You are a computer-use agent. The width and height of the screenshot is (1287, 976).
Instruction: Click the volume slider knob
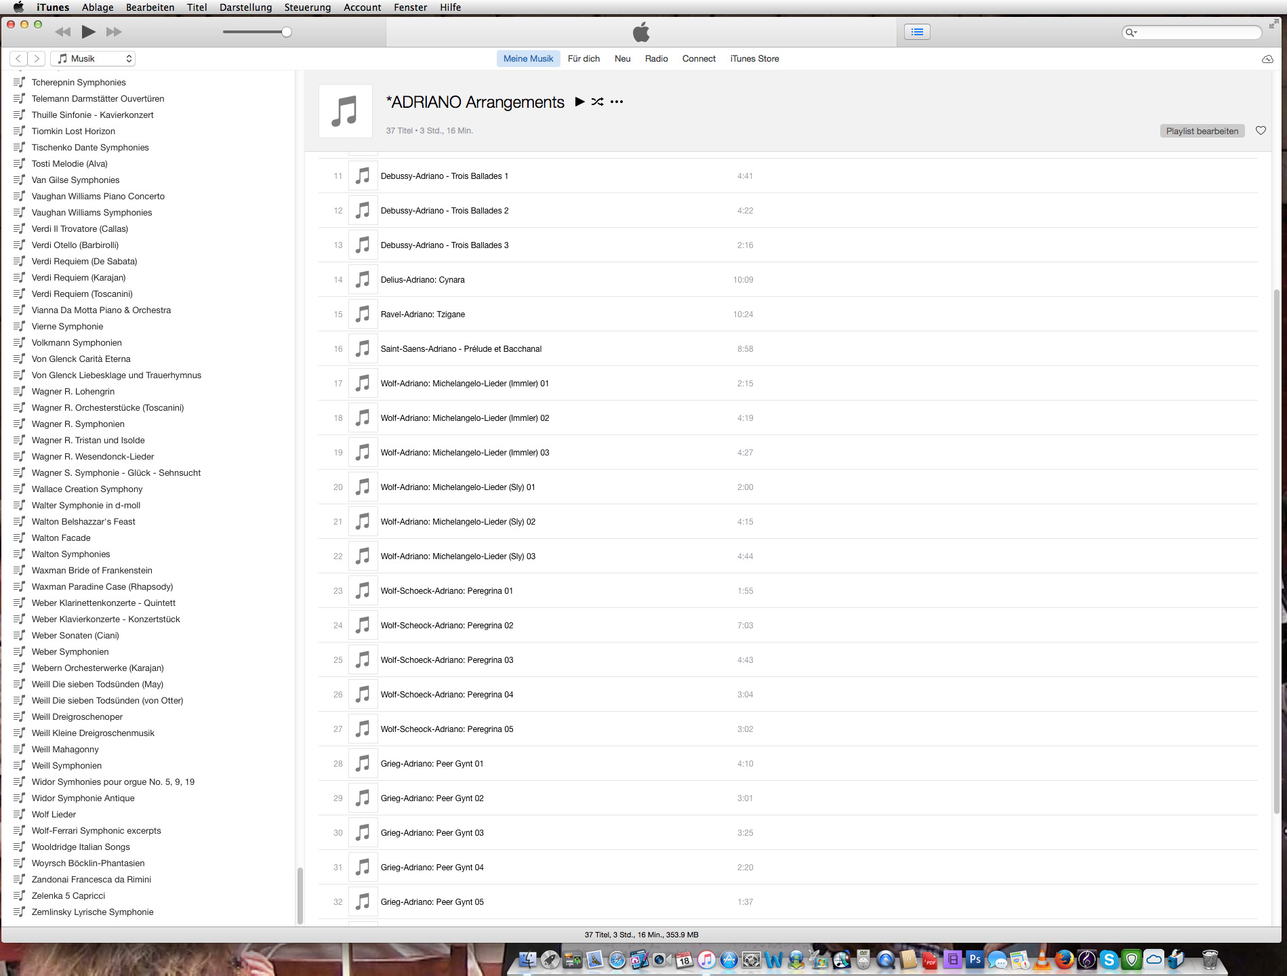click(x=287, y=32)
